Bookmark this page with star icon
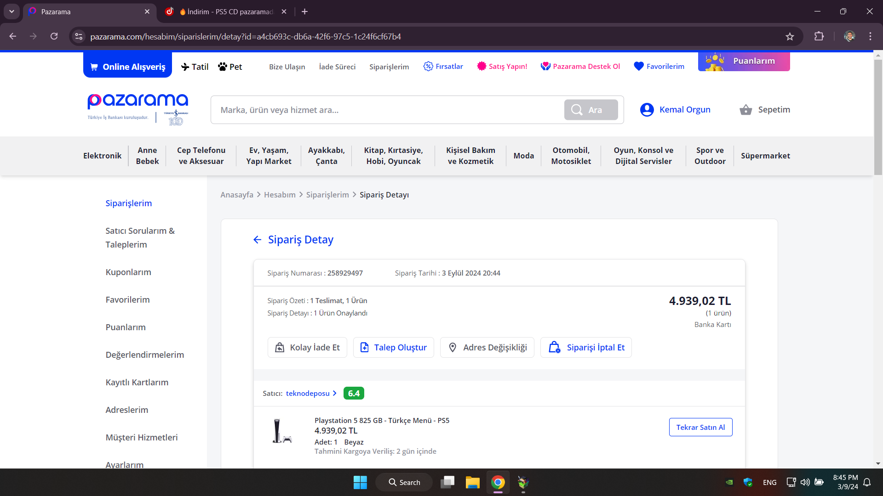The height and width of the screenshot is (496, 883). [x=790, y=36]
